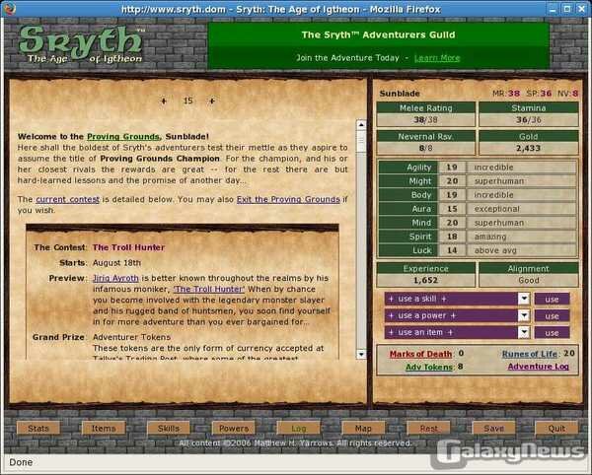Screen dimensions: 592x475
Task: Click the Sryth logo image
Action: pos(81,44)
